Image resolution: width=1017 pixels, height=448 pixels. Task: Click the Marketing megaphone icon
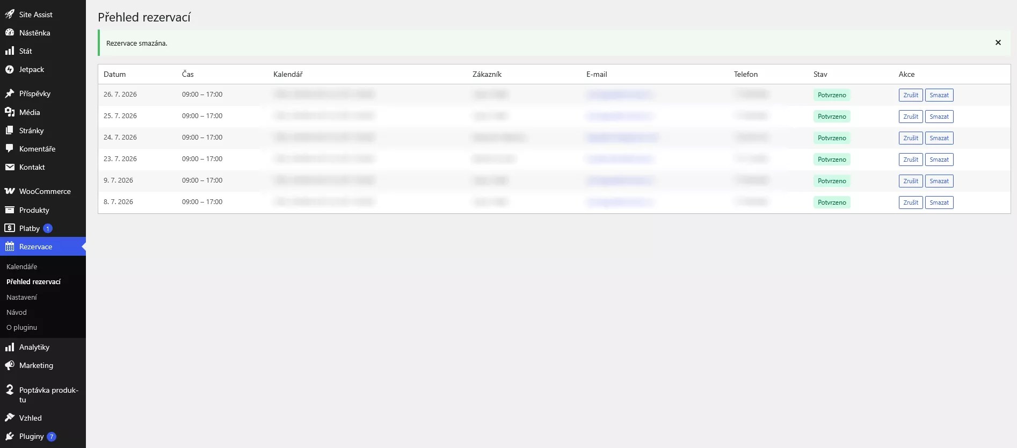[x=10, y=365]
